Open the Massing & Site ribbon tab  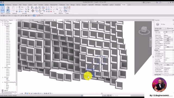(x=54, y=5)
